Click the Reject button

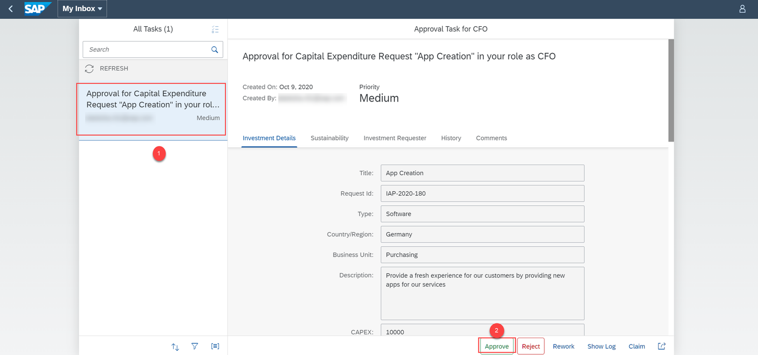click(531, 346)
